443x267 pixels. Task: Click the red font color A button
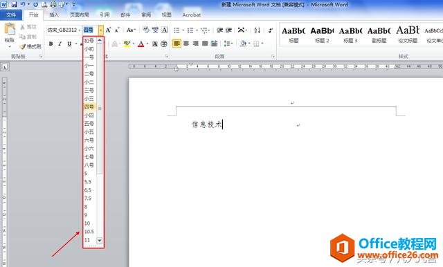[141, 44]
